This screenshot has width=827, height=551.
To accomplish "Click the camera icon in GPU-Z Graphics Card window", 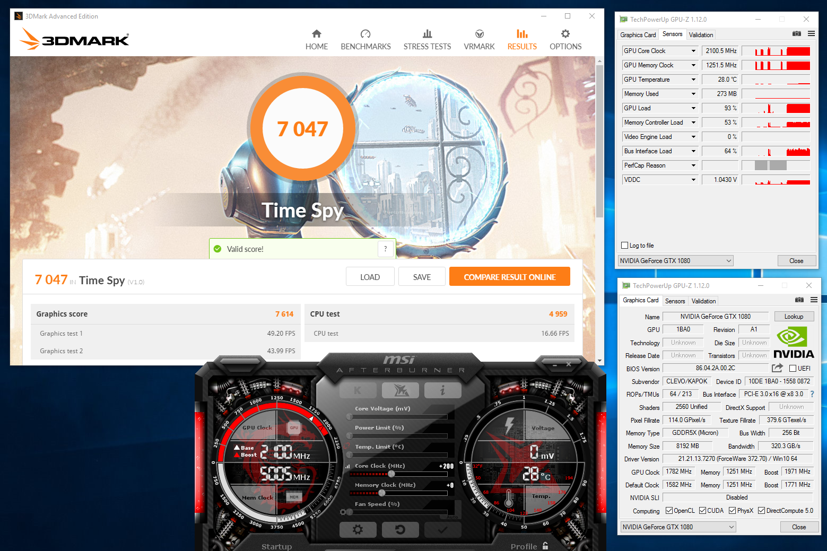I will [799, 300].
